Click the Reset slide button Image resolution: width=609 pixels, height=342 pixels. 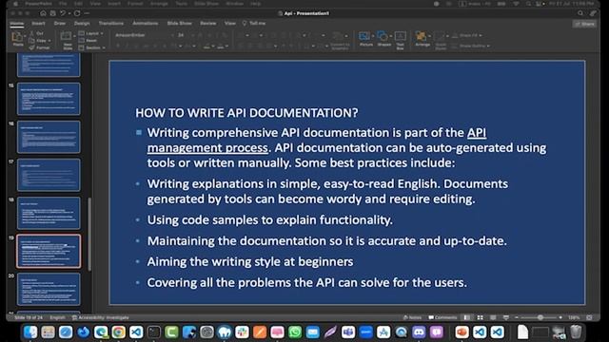tap(88, 40)
